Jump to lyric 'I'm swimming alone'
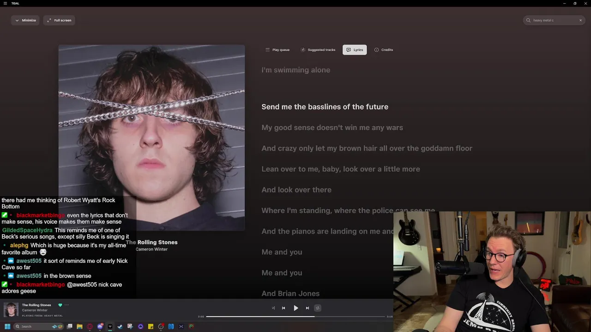Viewport: 591px width, 332px height. coord(296,70)
